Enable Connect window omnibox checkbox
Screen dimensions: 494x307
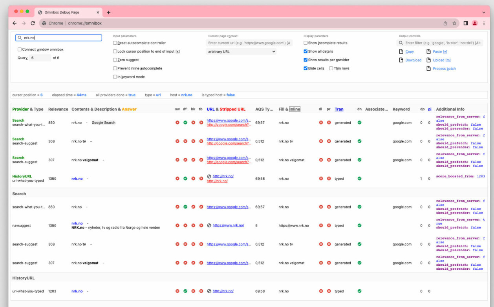point(20,49)
